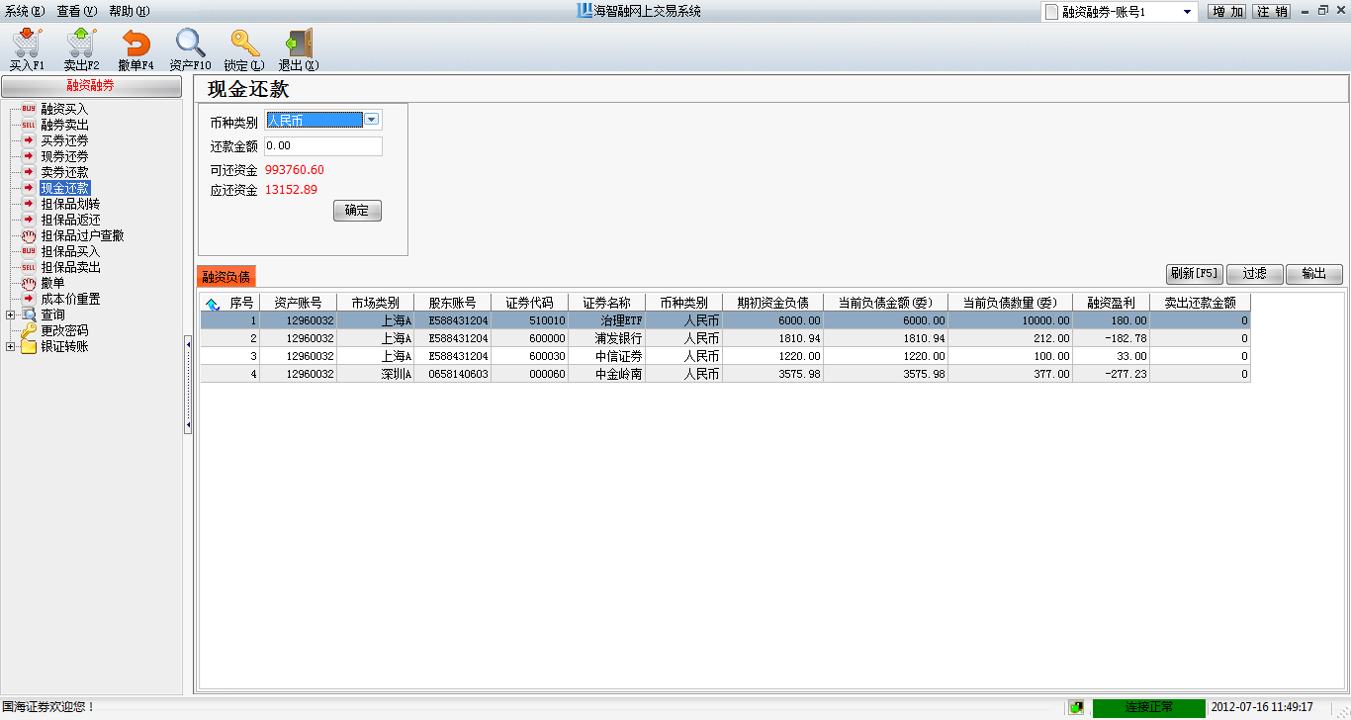Image resolution: width=1351 pixels, height=720 pixels.
Task: Expand the 查询 tree node
Action: click(x=10, y=315)
